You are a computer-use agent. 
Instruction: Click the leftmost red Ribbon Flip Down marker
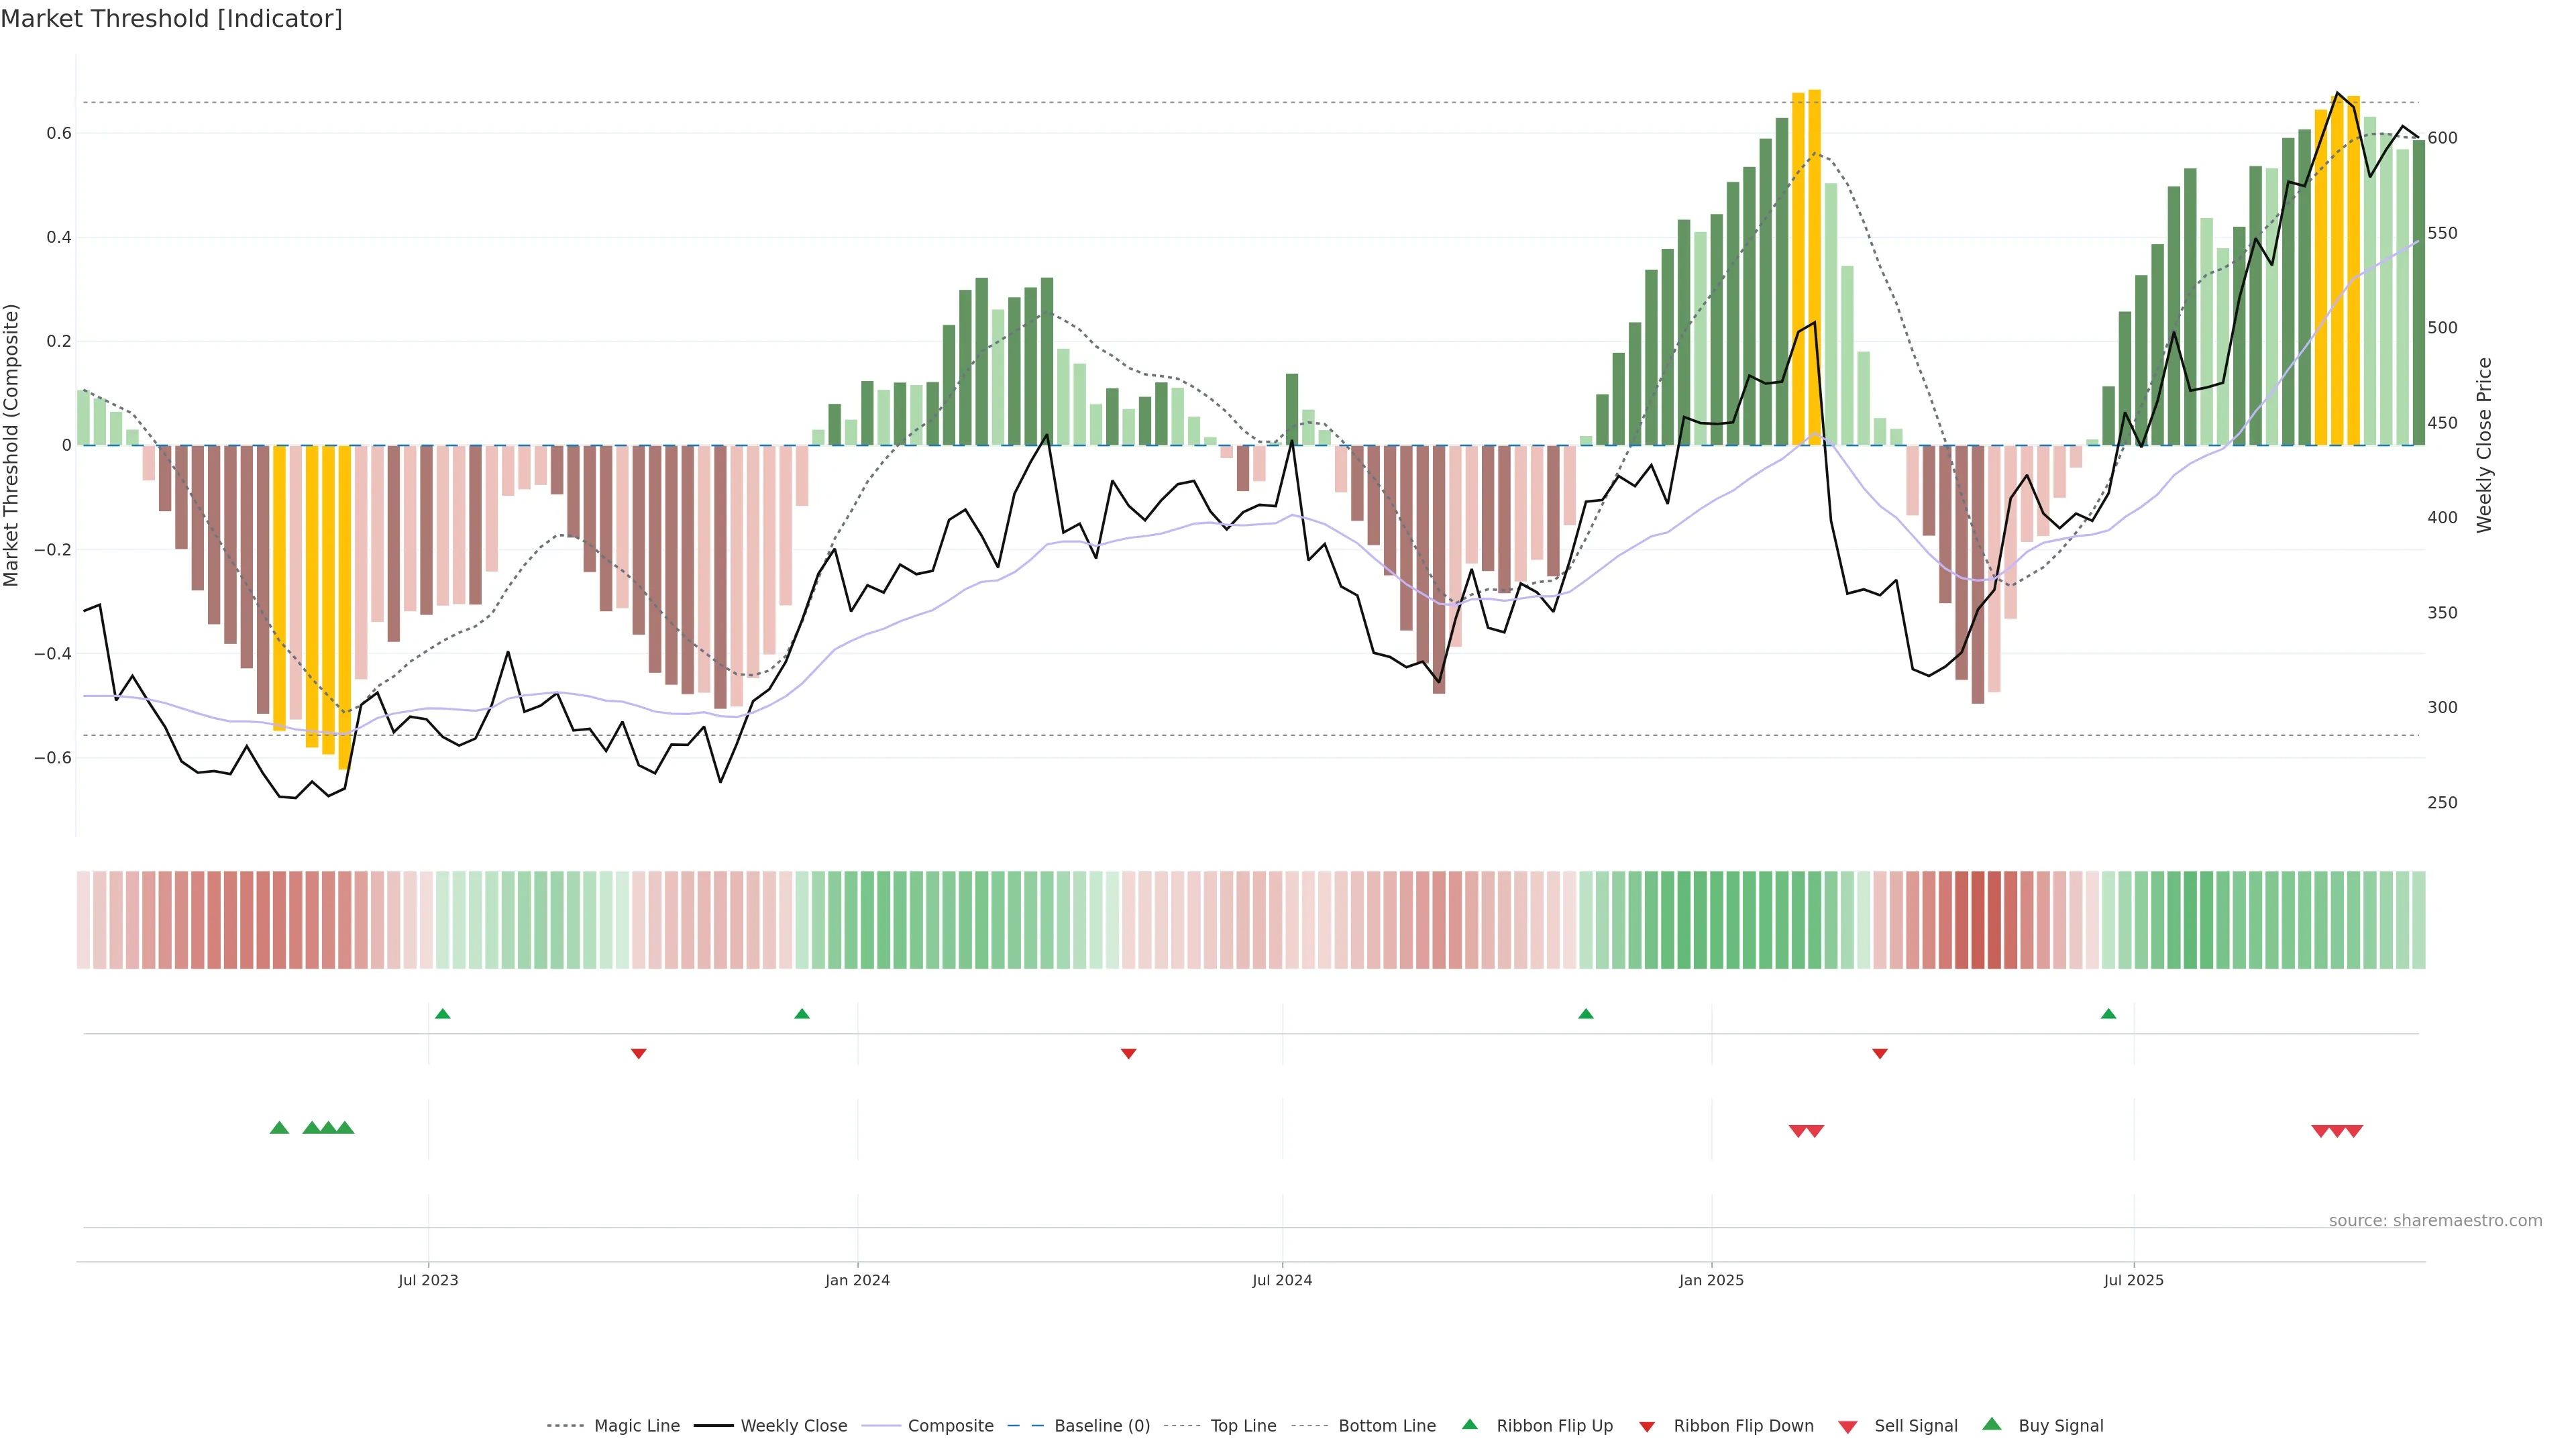pyautogui.click(x=639, y=1053)
